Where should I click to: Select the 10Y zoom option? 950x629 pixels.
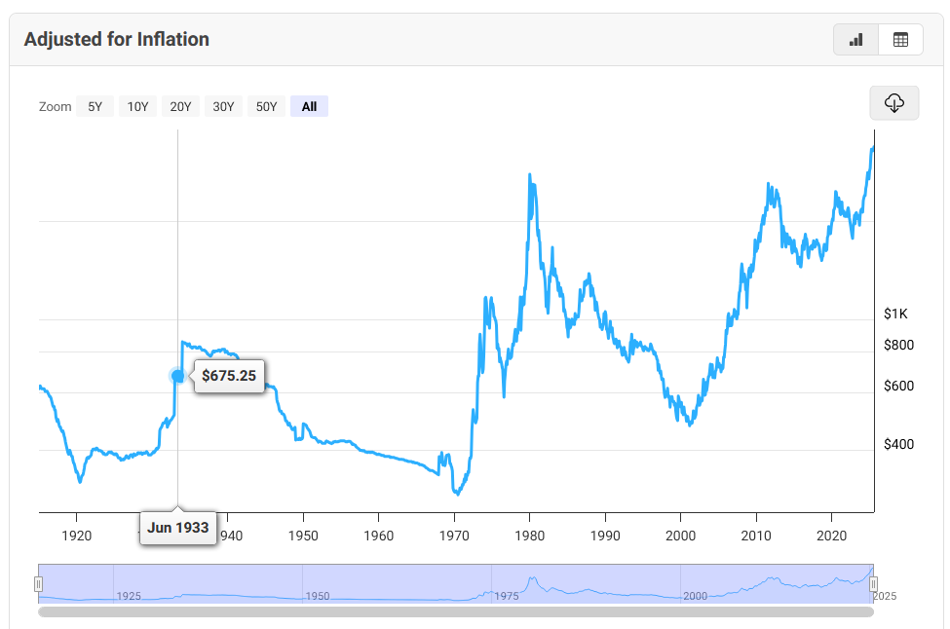[x=137, y=107]
